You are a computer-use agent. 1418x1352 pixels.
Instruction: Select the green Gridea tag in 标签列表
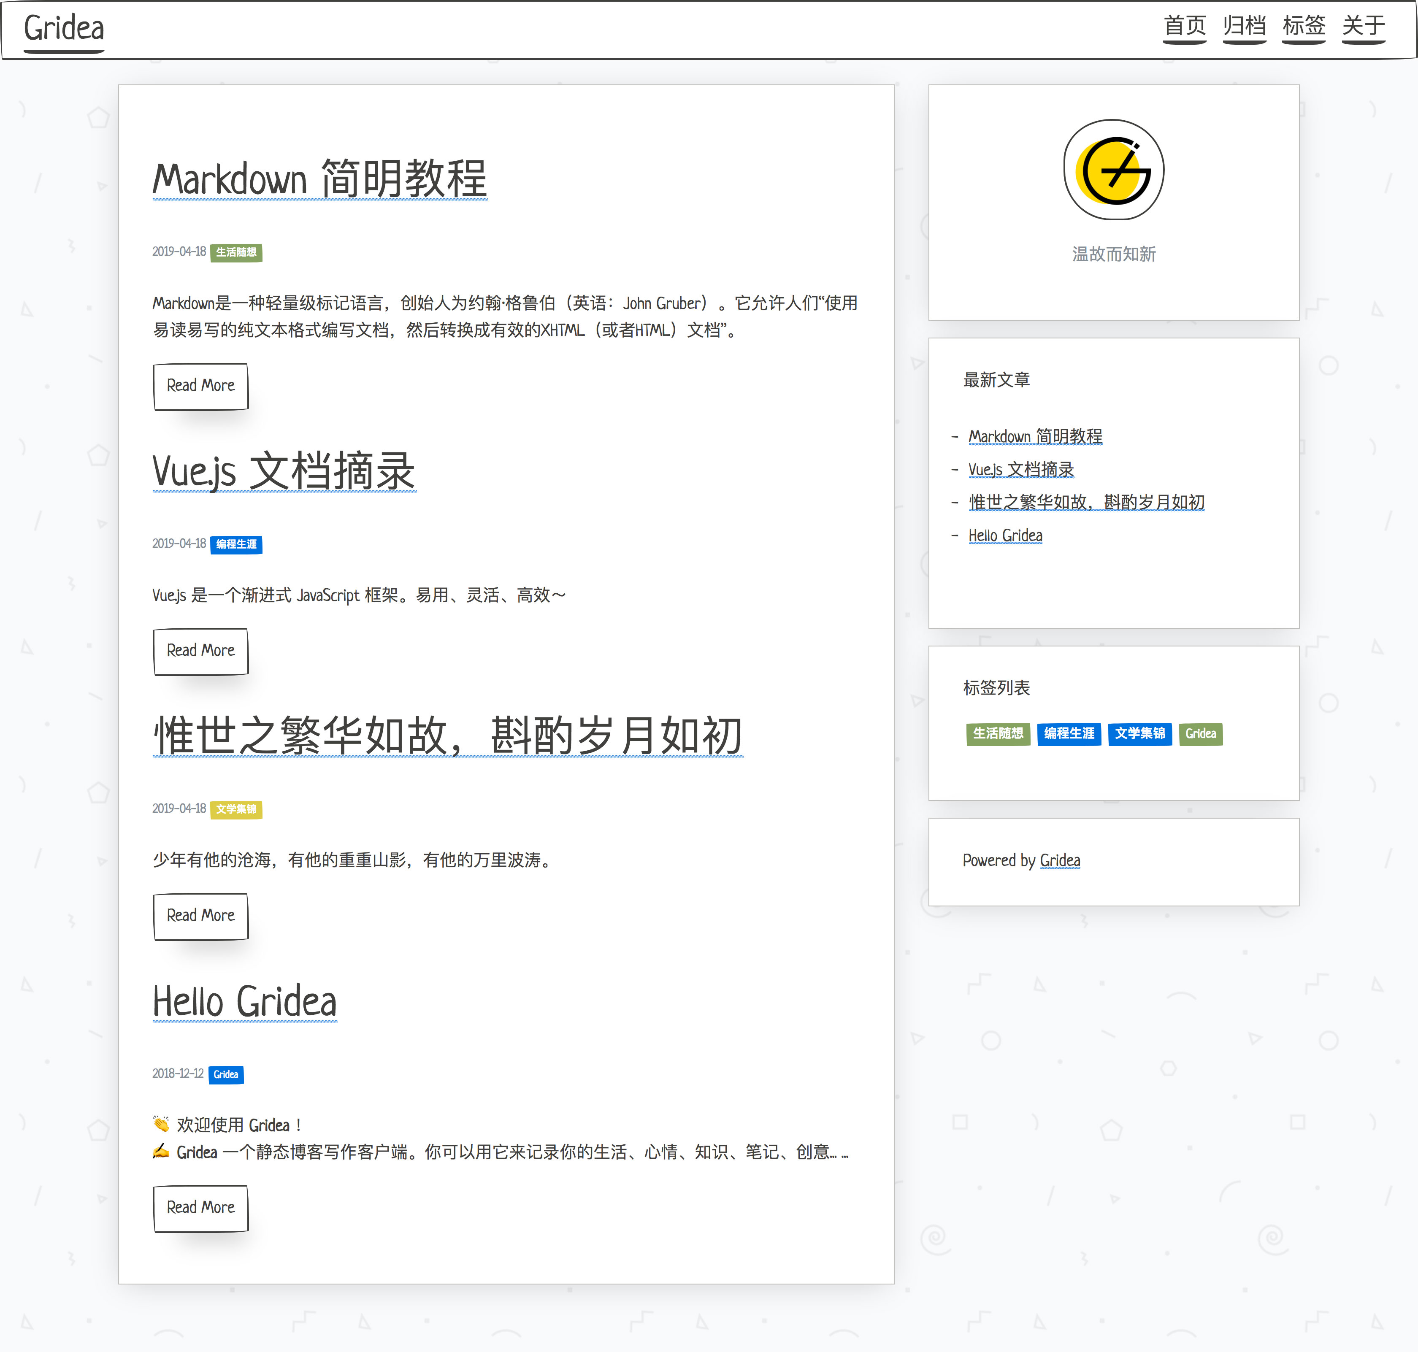pos(1200,734)
